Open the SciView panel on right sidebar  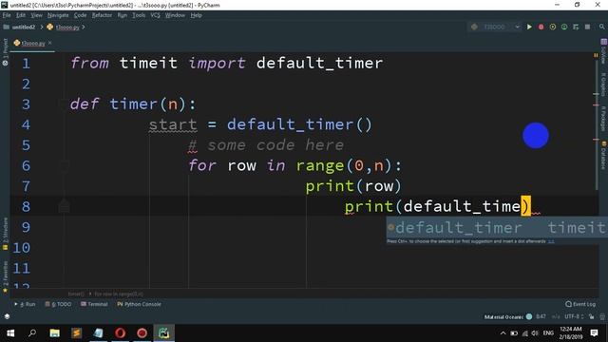pos(603,52)
